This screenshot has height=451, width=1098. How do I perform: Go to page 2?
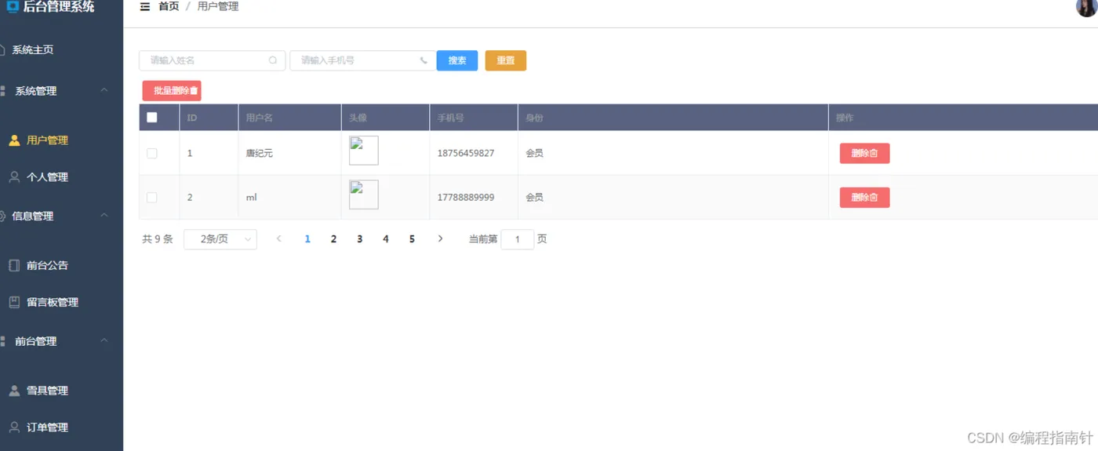(x=333, y=239)
